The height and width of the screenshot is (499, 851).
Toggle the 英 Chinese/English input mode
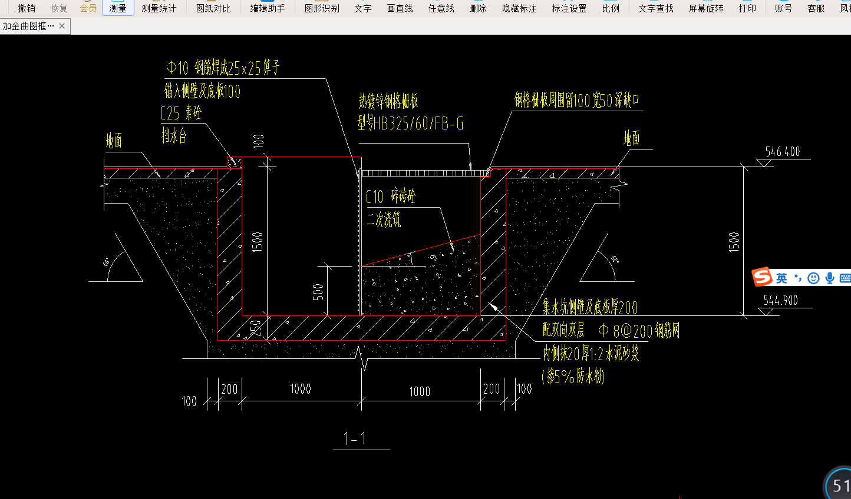781,278
